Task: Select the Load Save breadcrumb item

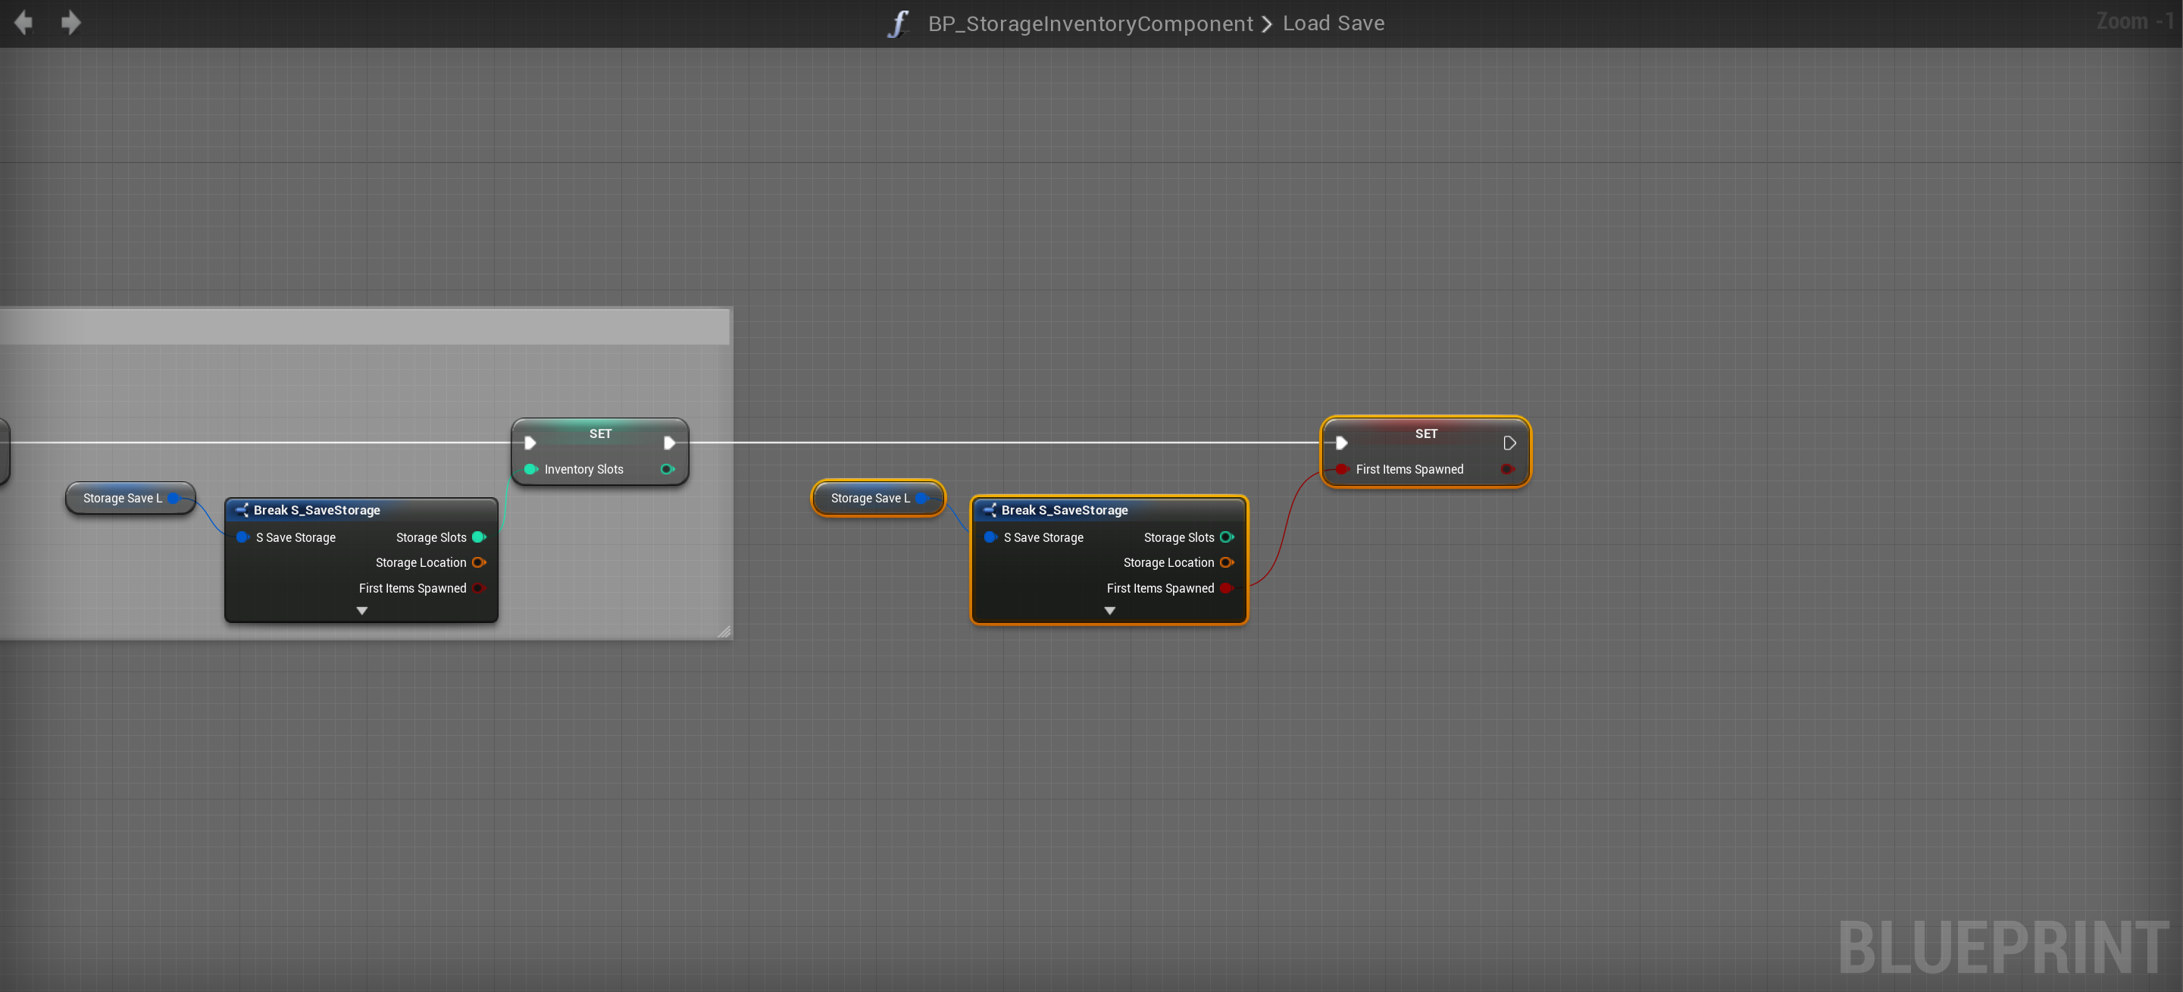Action: tap(1333, 23)
